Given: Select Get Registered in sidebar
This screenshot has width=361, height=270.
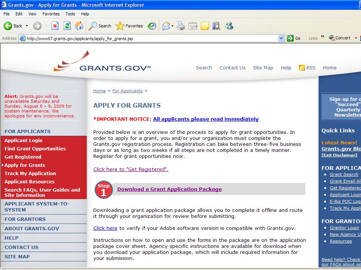Looking at the screenshot, I should (23, 157).
